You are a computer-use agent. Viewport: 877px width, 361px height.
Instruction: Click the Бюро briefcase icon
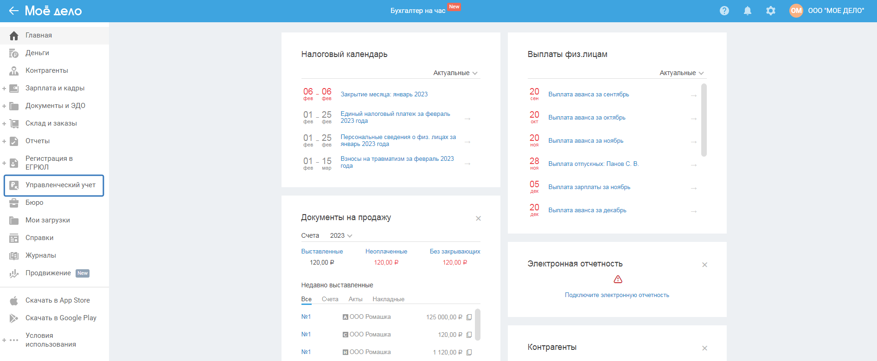pos(14,203)
